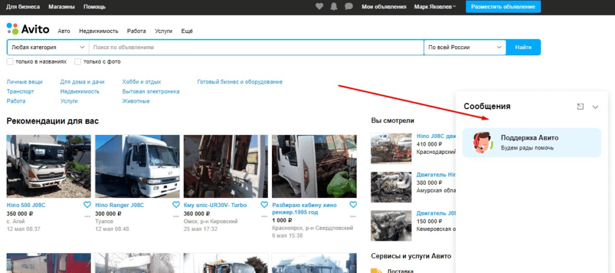The height and width of the screenshot is (273, 615).
Task: Open notifications bell icon
Action: tap(335, 7)
